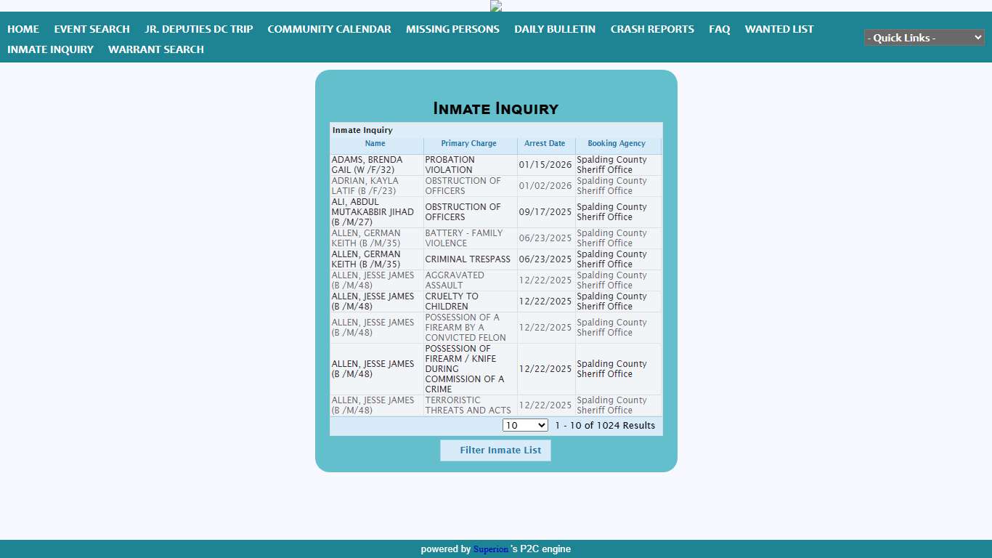The height and width of the screenshot is (558, 992).
Task: Click the broken logo image at top
Action: (x=496, y=6)
